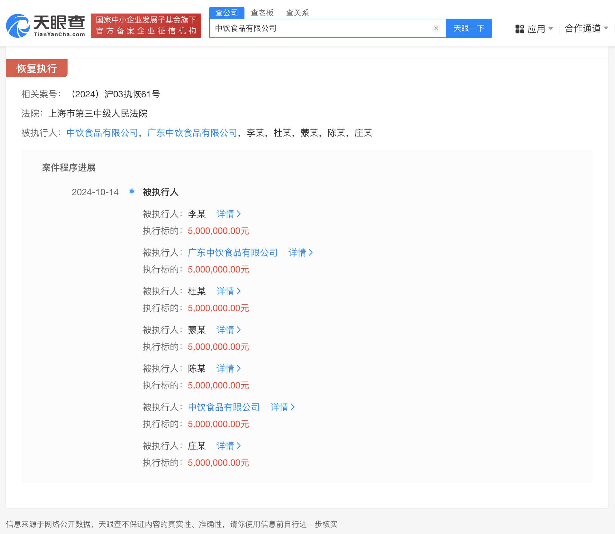The width and height of the screenshot is (615, 534).
Task: Select court name 上海市第三中级人民法院
Action: coord(98,113)
